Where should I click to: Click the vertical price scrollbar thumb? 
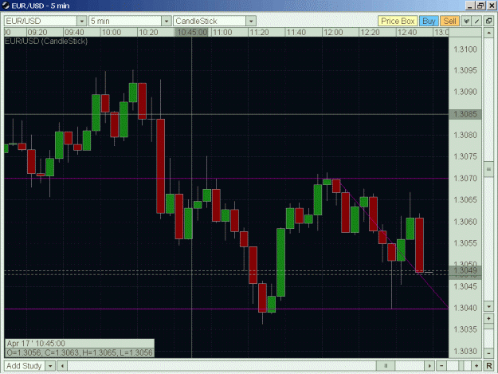coord(488,169)
